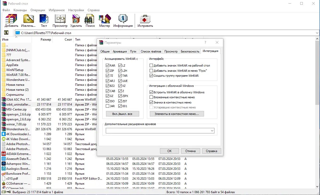Close the Параметры dialog
320x195 pixels.
(x=217, y=42)
